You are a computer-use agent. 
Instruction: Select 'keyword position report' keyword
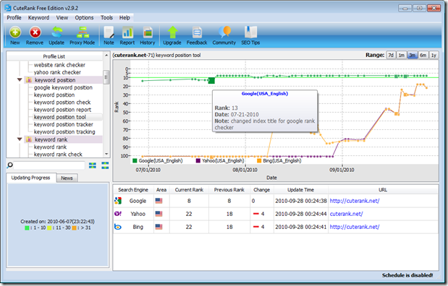[x=62, y=110]
